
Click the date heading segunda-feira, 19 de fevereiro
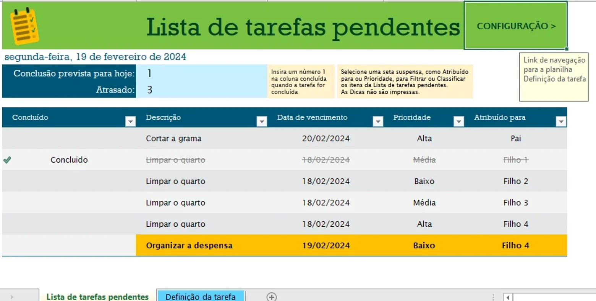(x=96, y=57)
